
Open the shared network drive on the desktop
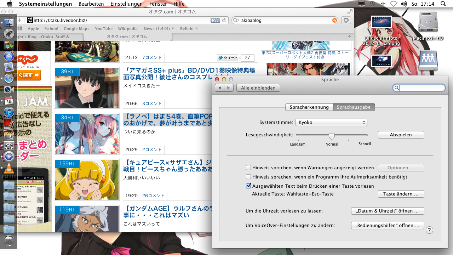tap(428, 60)
